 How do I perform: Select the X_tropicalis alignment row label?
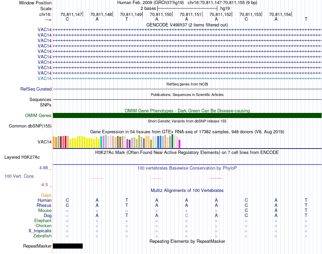pos(40,231)
